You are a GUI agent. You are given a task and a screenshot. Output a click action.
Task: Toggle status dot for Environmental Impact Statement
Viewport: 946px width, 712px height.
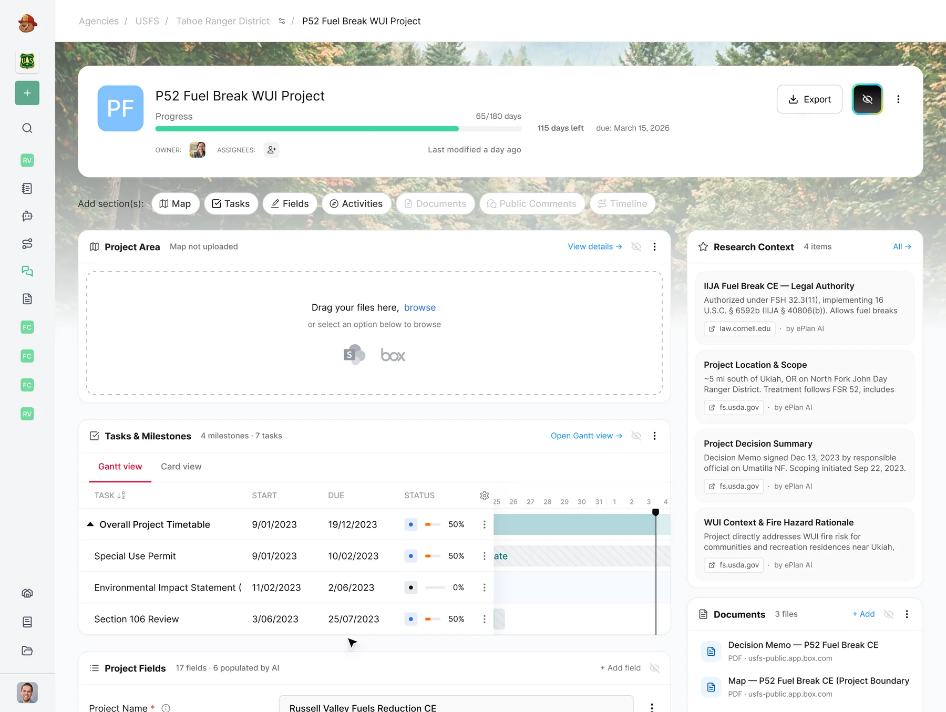coord(411,587)
